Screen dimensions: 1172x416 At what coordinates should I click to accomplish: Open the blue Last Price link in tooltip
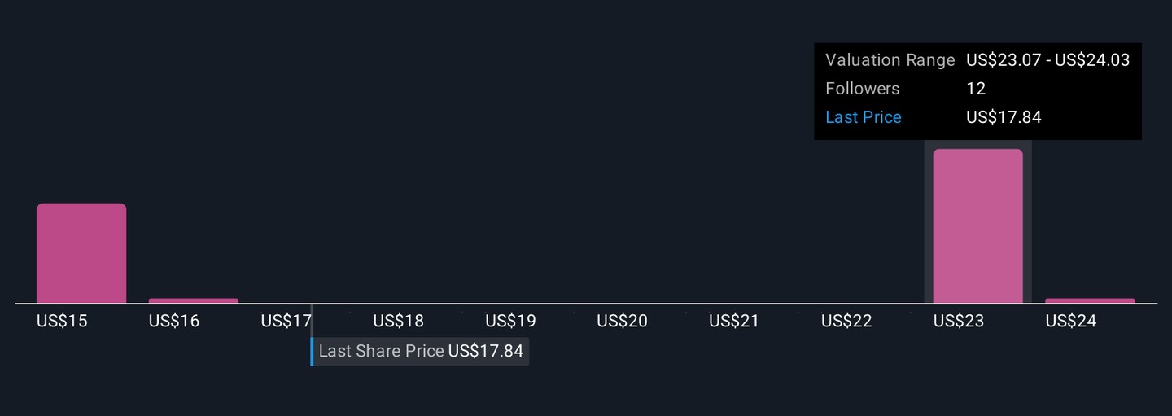coord(864,117)
